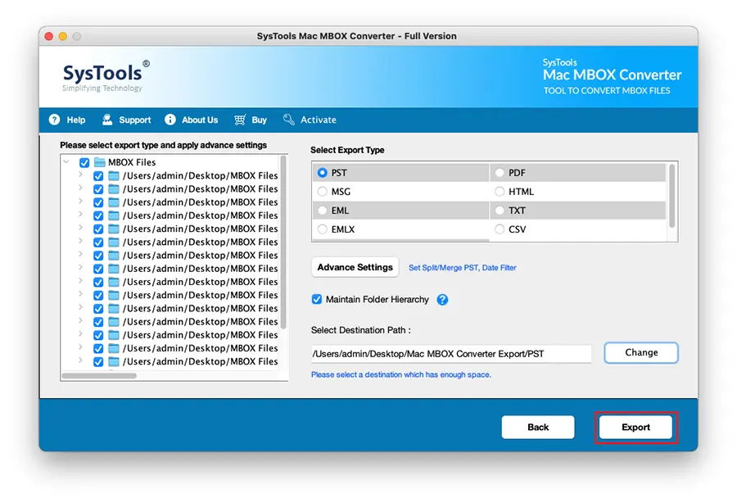Click the folder icon of MBOX Files root
The width and height of the screenshot is (737, 503).
coord(100,162)
